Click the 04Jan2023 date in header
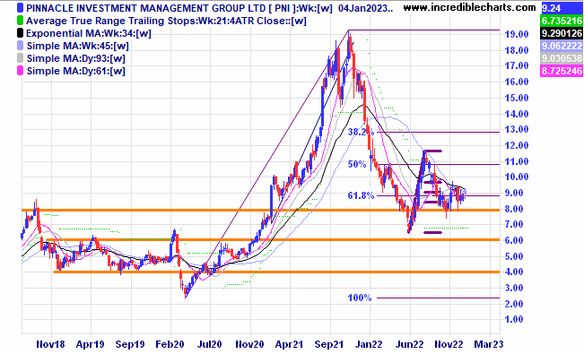 [x=365, y=8]
